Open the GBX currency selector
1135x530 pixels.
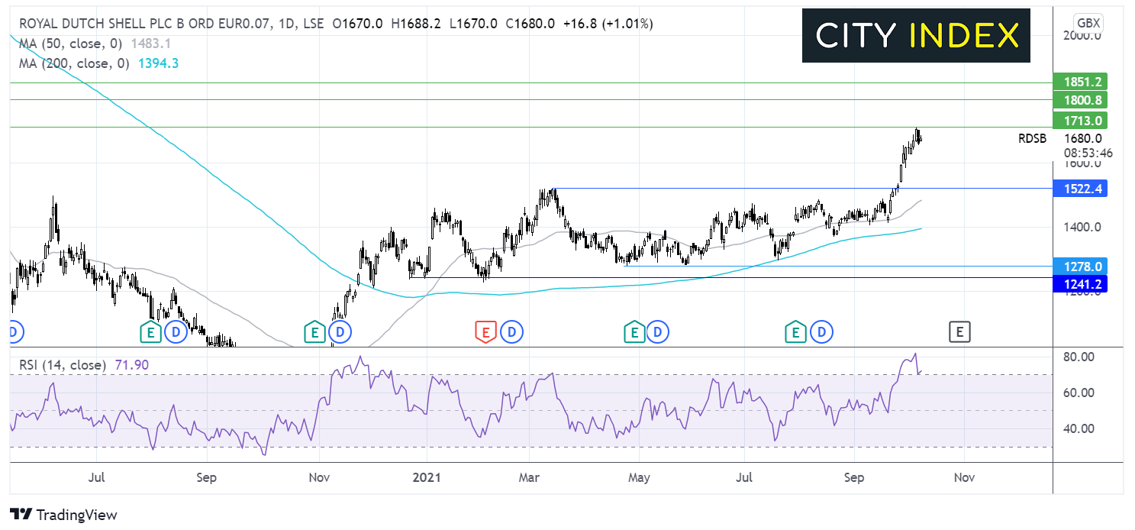coord(1085,22)
